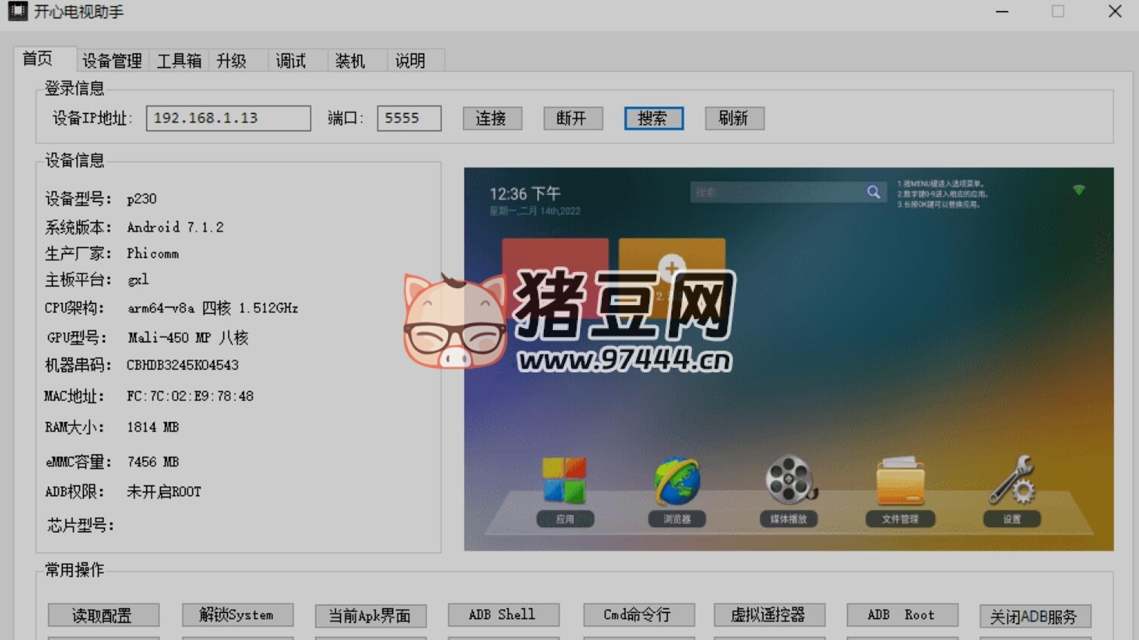Click 刷新 to refresh devices

pos(734,118)
